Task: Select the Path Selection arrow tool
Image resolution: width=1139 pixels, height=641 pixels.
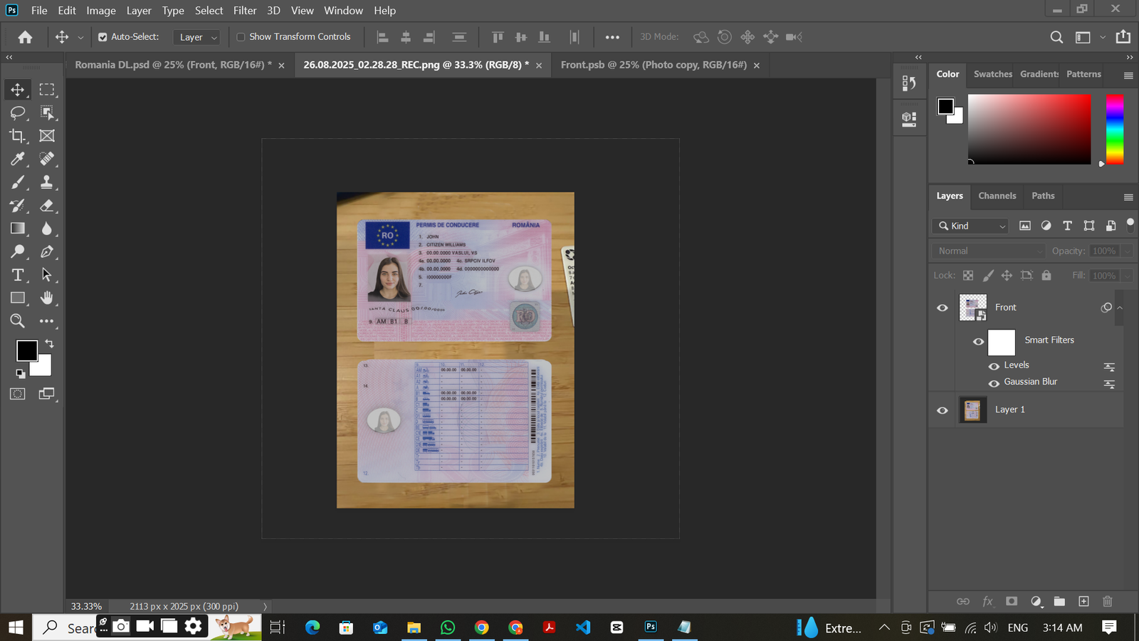Action: (x=47, y=275)
